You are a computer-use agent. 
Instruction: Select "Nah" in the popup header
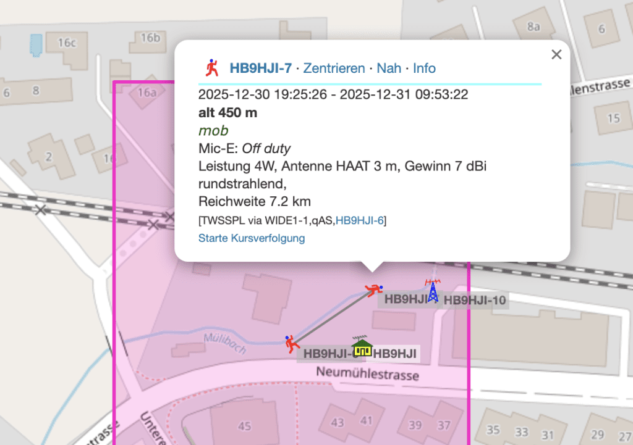(389, 68)
